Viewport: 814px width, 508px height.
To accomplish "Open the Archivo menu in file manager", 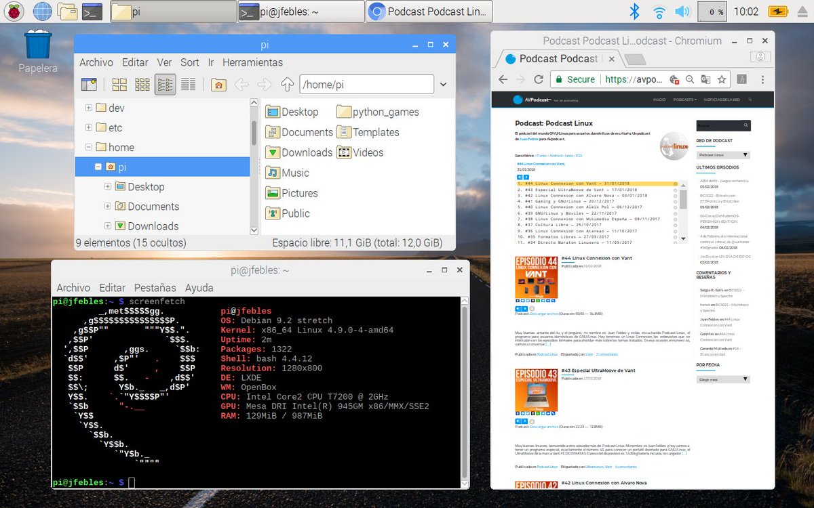I will point(96,62).
